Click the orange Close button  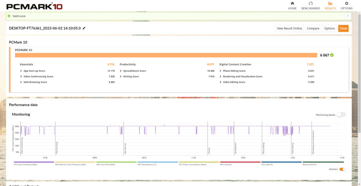pos(343,28)
